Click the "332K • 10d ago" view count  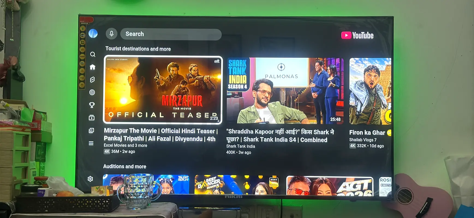click(370, 146)
